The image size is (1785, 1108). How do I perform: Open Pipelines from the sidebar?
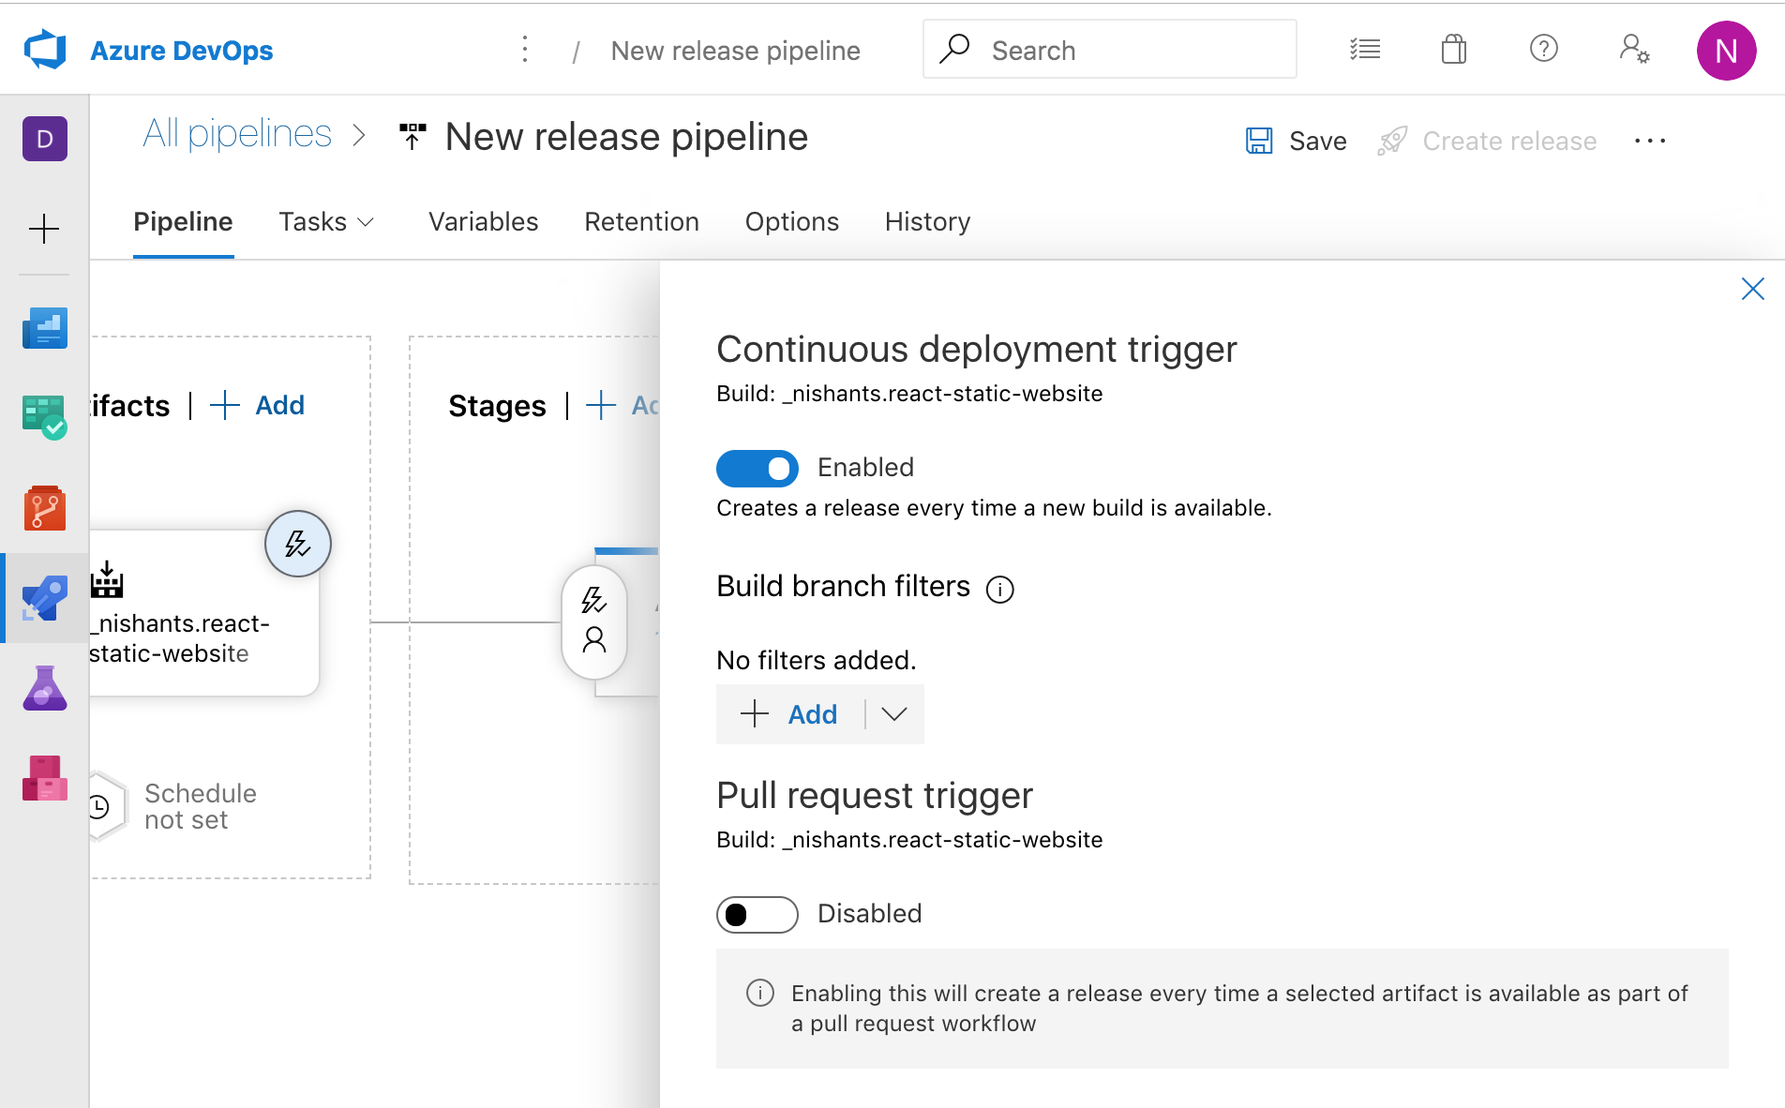point(45,598)
